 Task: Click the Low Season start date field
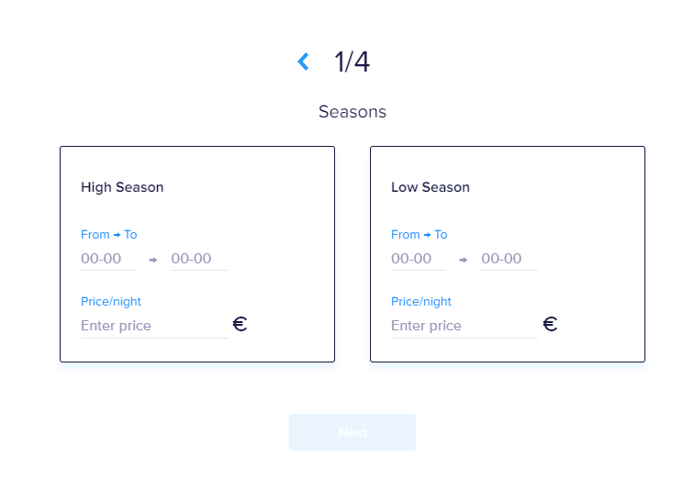tap(418, 259)
